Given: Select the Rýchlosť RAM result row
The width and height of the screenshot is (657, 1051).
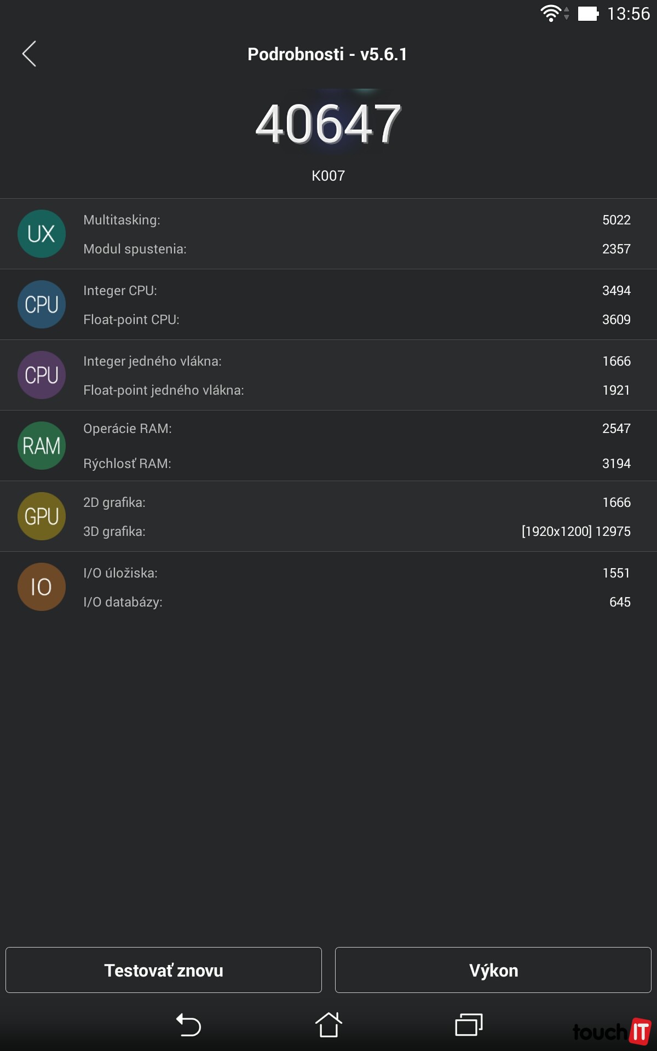Looking at the screenshot, I should click(356, 464).
